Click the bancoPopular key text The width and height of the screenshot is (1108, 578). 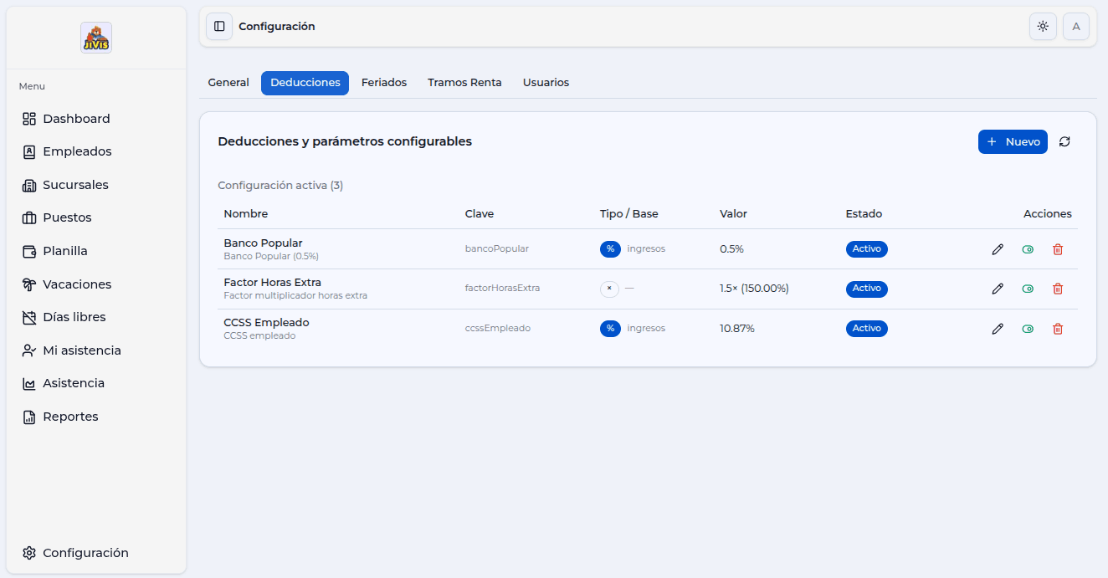(497, 249)
